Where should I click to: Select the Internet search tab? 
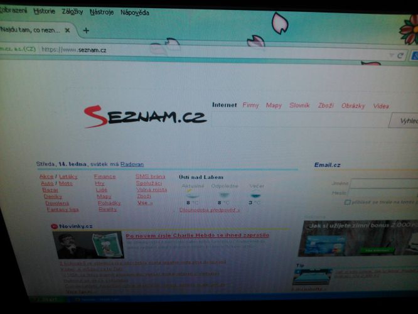click(x=224, y=105)
